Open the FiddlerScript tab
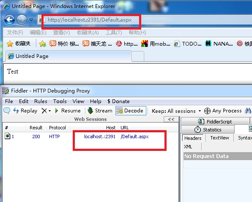This screenshot has height=202, width=252. [x=215, y=121]
